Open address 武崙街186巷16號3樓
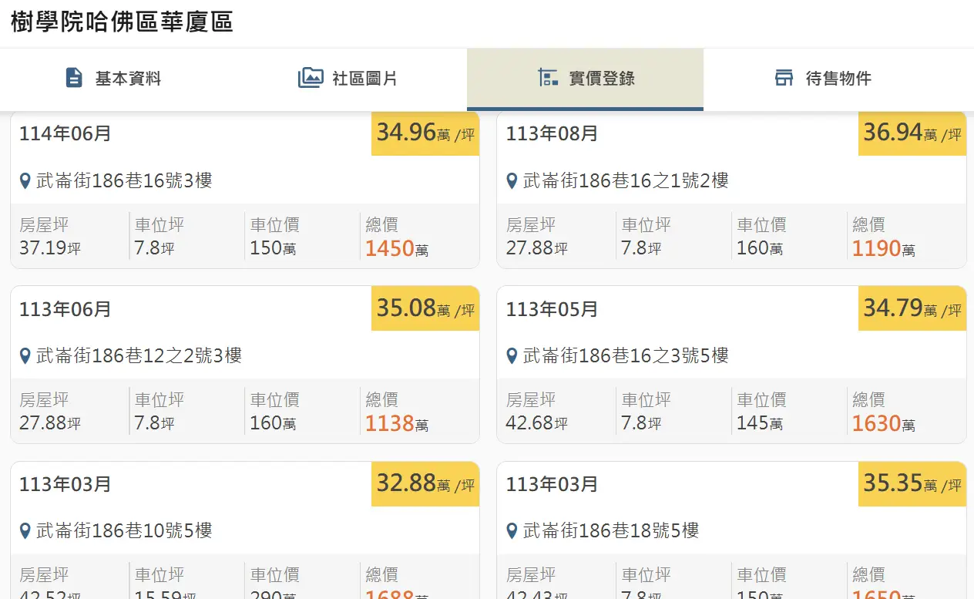Screen dimensions: 974x599 124,181
